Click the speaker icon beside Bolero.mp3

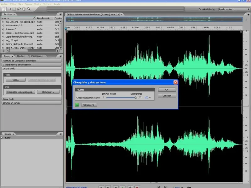[x=3, y=29]
